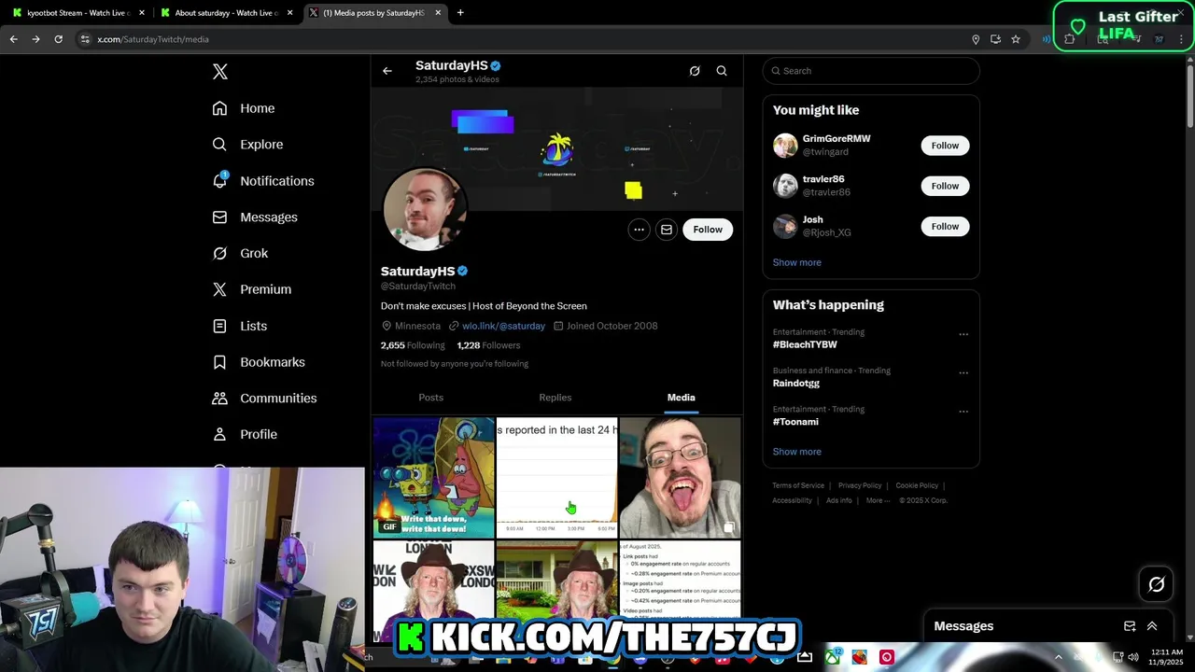The height and width of the screenshot is (672, 1195).
Task: Click Show more under What's happening
Action: (x=797, y=452)
